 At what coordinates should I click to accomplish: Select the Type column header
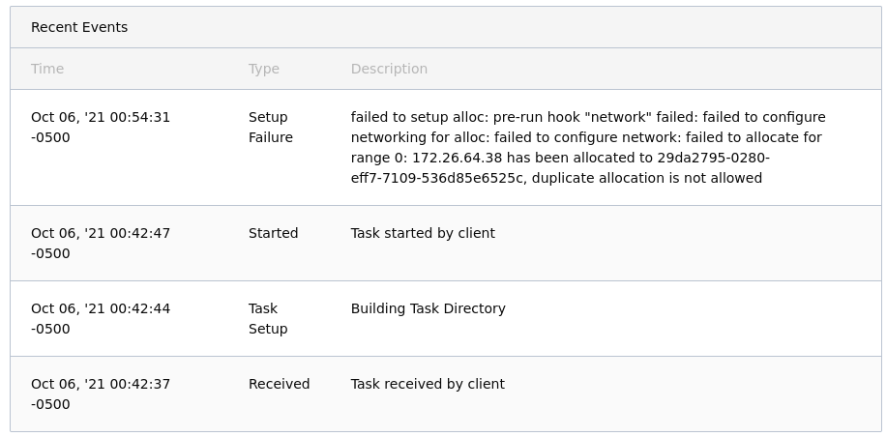[264, 69]
